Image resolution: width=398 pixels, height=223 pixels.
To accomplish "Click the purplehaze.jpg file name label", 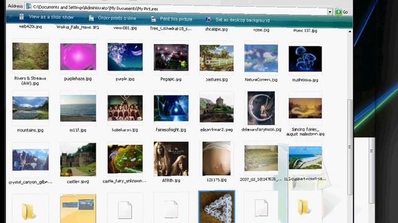I will (x=78, y=79).
